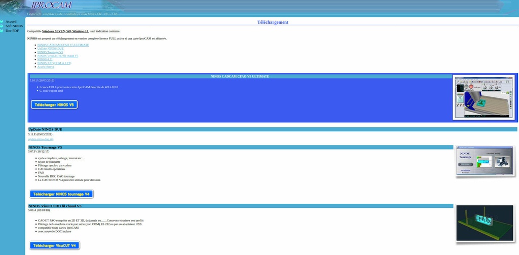Open the VisuCUT3D FAO preview thumbnail
This screenshot has height=255, width=519.
(x=485, y=223)
